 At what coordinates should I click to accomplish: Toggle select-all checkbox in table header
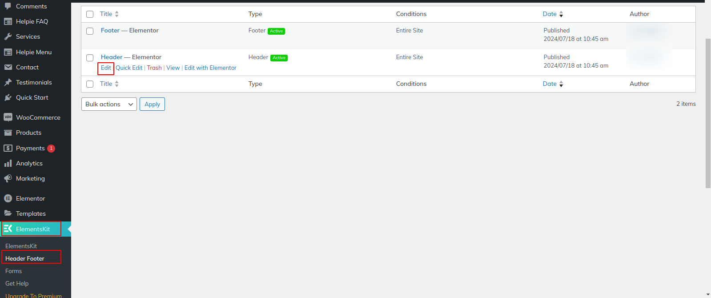pyautogui.click(x=90, y=14)
